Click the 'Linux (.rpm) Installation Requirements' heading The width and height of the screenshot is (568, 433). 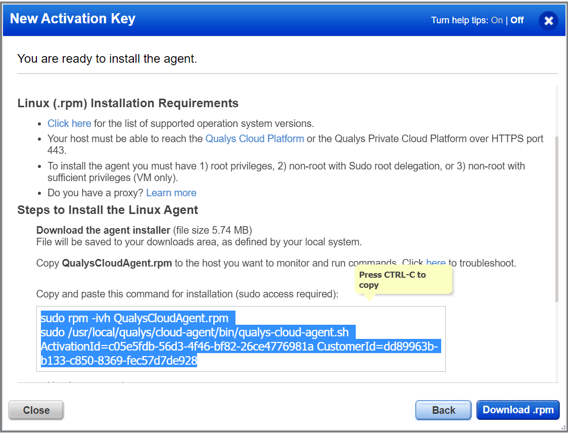click(128, 103)
